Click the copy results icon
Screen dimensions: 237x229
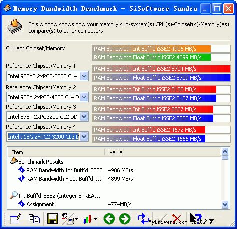point(34,219)
